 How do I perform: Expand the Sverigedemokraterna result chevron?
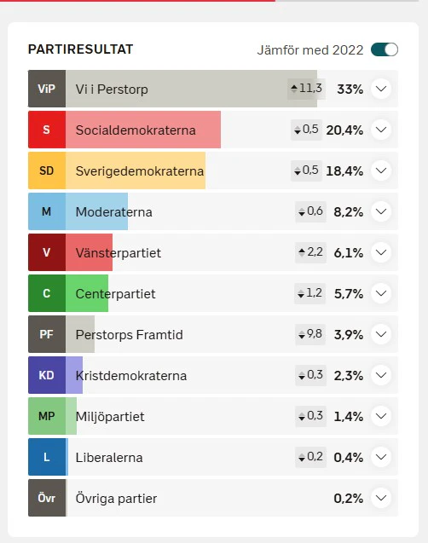pos(381,170)
